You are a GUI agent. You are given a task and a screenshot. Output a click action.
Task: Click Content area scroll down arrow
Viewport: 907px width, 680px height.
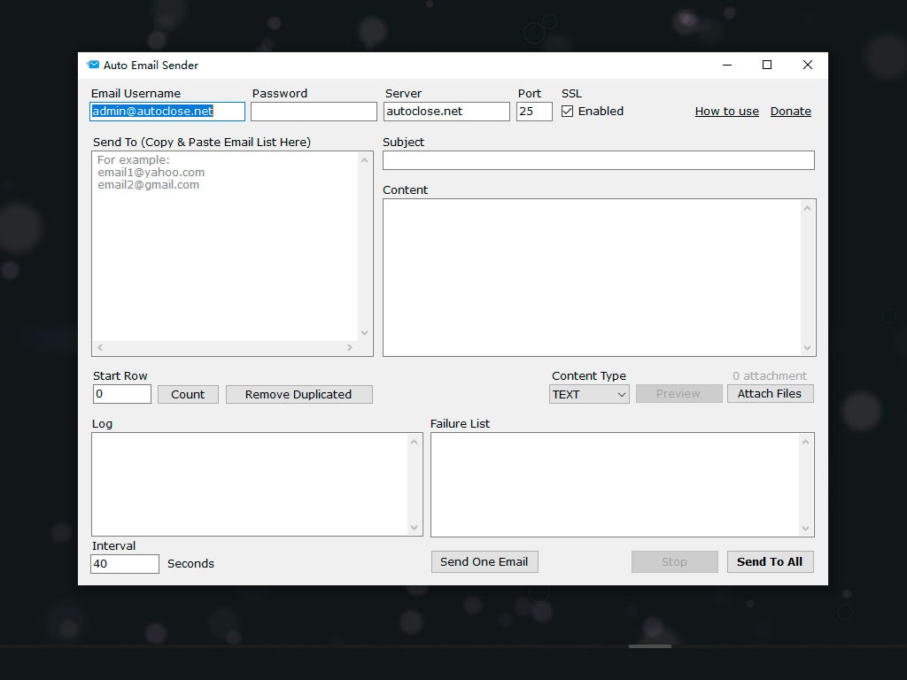808,347
